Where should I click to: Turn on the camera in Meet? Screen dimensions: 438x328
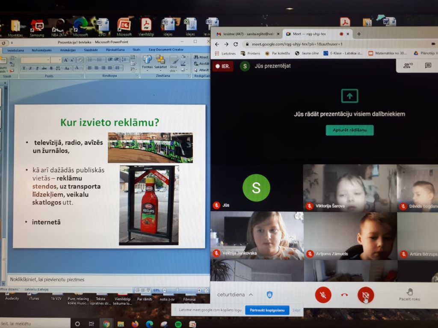(x=366, y=295)
